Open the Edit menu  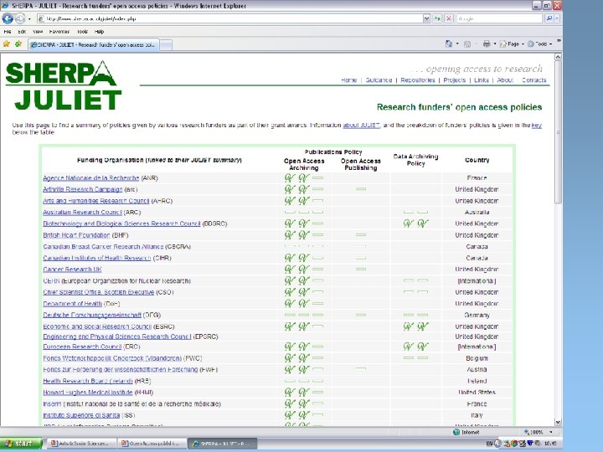tap(22, 32)
